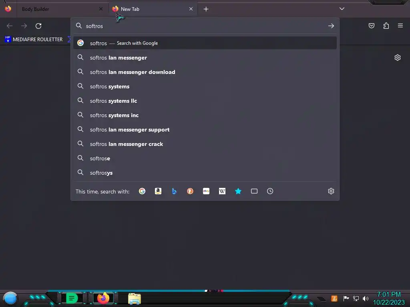Image resolution: width=410 pixels, height=307 pixels.
Task: Search this time with Amazon
Action: coord(158,191)
